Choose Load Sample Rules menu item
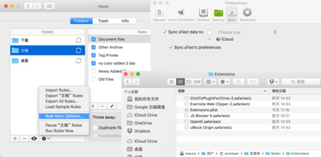Screen dimensions: 321x157 tap(64, 107)
